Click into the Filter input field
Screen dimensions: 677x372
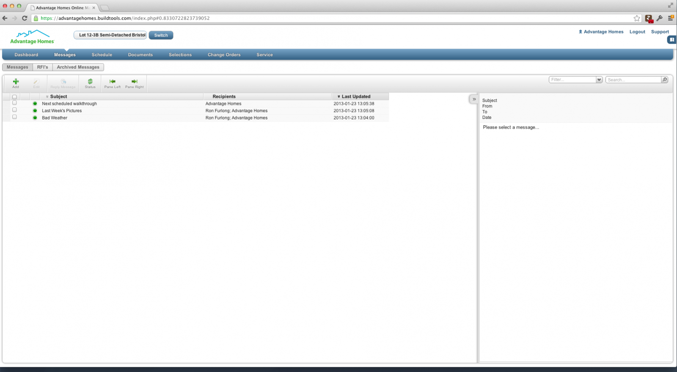pos(572,80)
